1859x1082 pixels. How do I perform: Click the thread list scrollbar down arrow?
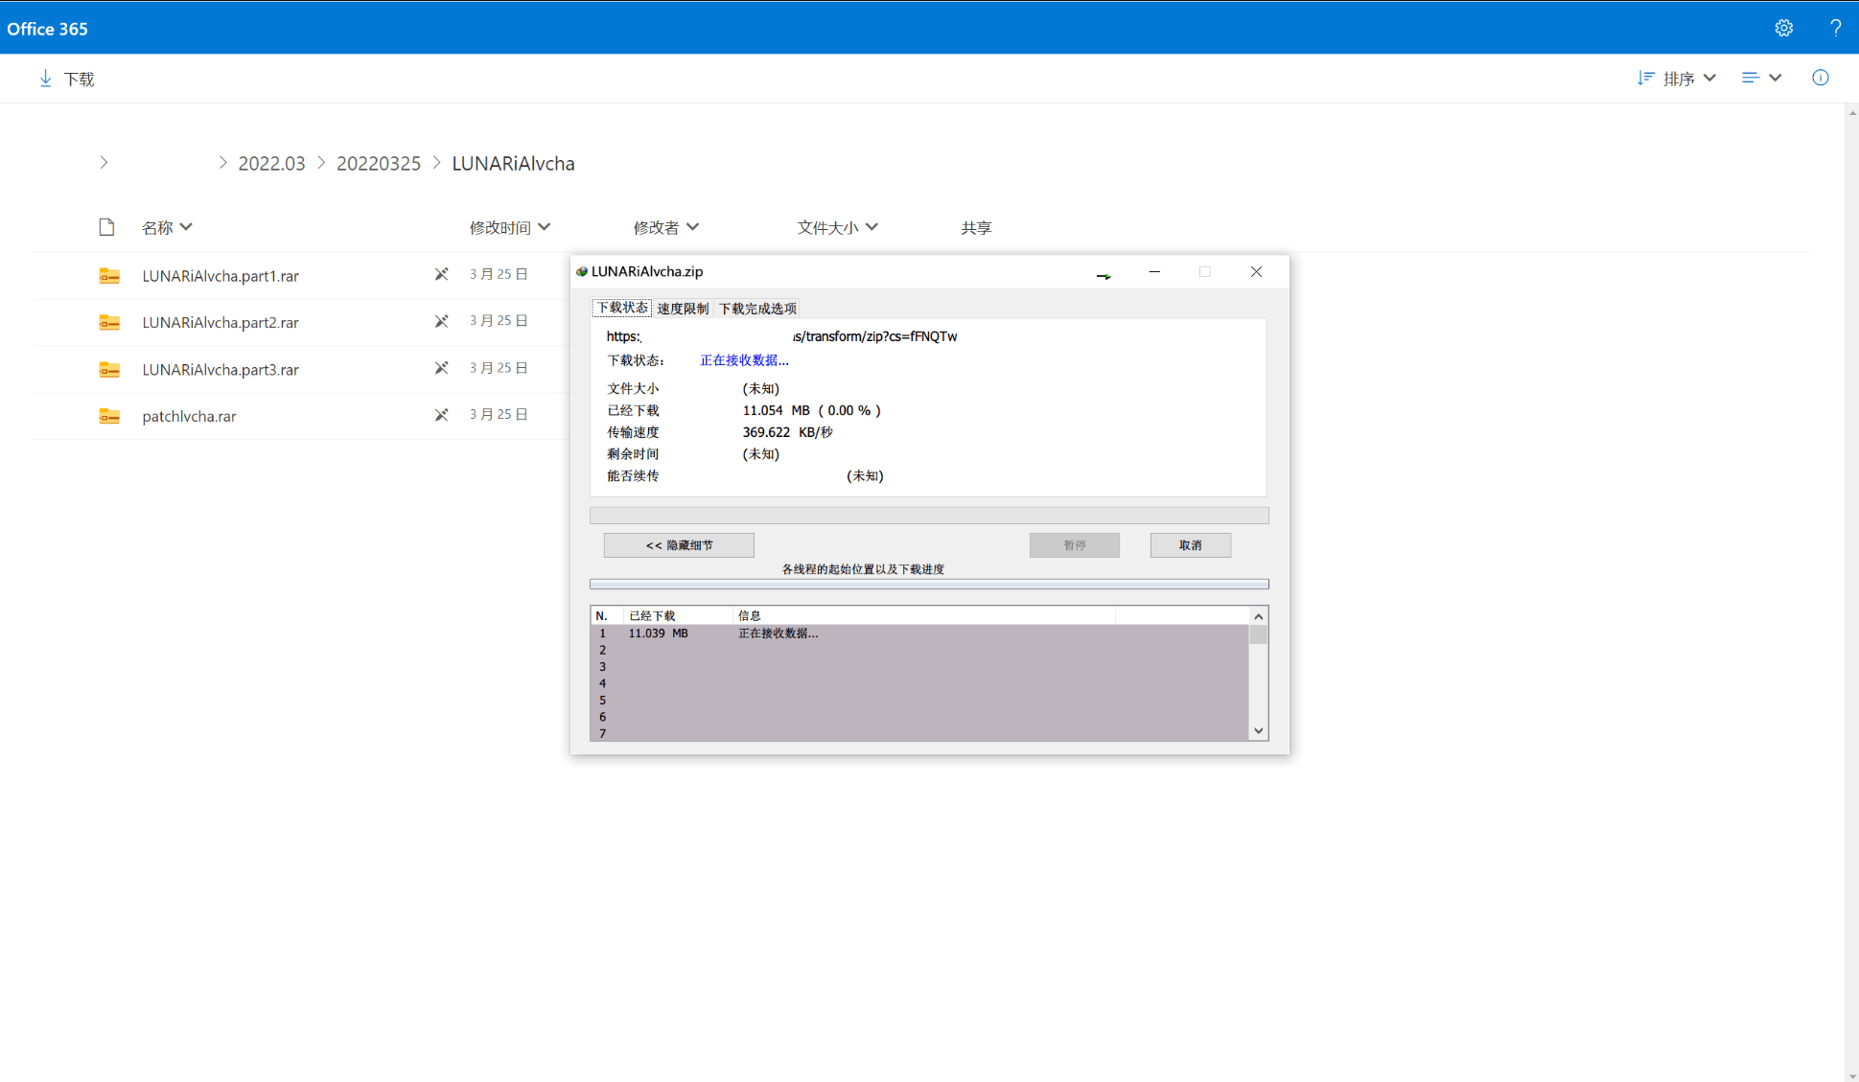[x=1259, y=731]
